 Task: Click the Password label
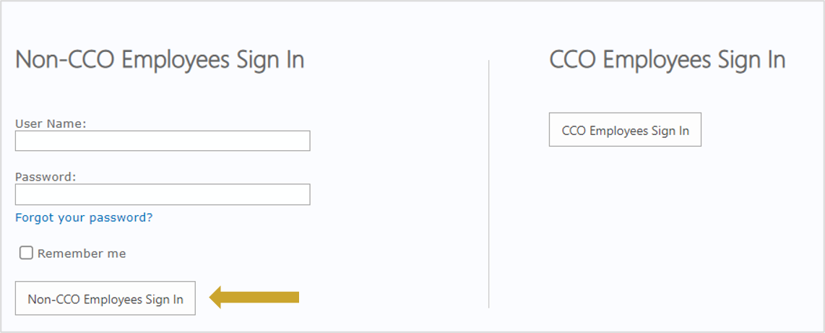click(46, 177)
